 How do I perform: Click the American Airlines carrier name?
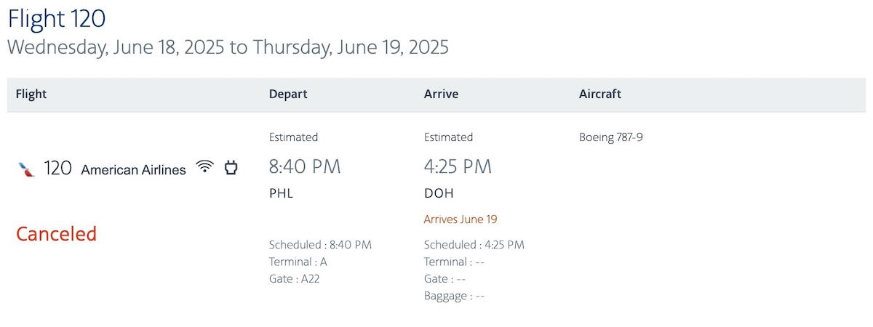pos(133,169)
